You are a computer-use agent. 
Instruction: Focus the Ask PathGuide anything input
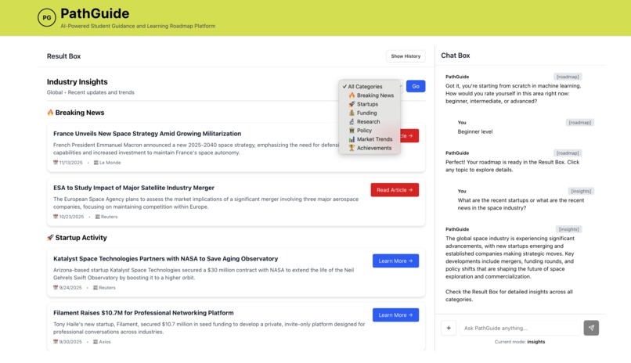coord(521,328)
